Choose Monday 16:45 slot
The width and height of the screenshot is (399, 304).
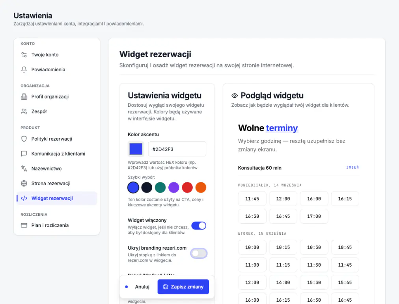tap(283, 216)
